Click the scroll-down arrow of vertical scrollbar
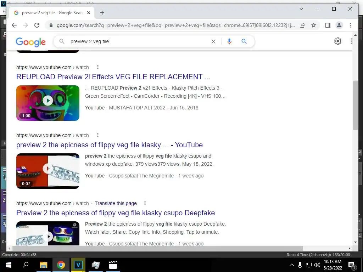 click(x=355, y=242)
